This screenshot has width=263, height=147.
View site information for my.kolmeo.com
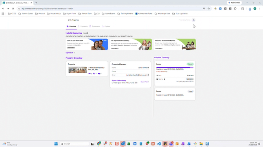coord(19,9)
